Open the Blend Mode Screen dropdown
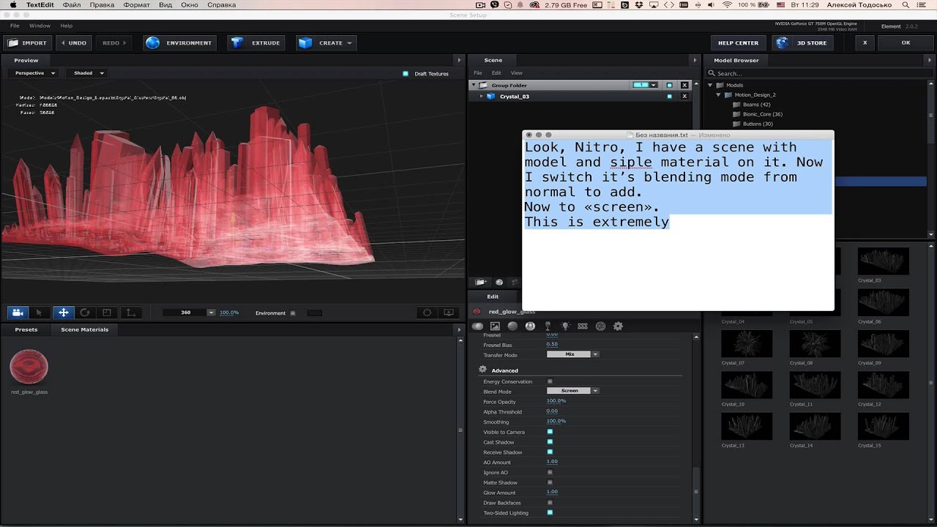 click(x=573, y=391)
